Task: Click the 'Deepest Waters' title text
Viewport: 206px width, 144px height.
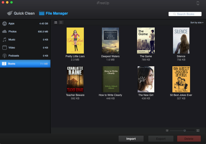Action: (x=110, y=56)
